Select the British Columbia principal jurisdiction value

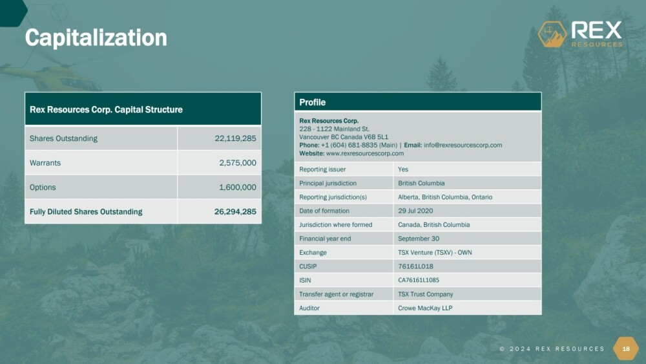421,183
